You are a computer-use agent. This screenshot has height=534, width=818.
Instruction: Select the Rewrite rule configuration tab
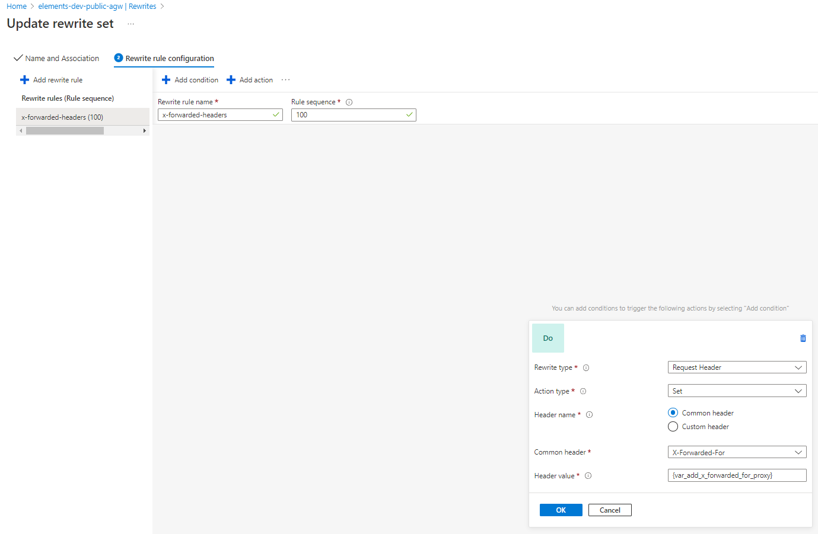[170, 58]
